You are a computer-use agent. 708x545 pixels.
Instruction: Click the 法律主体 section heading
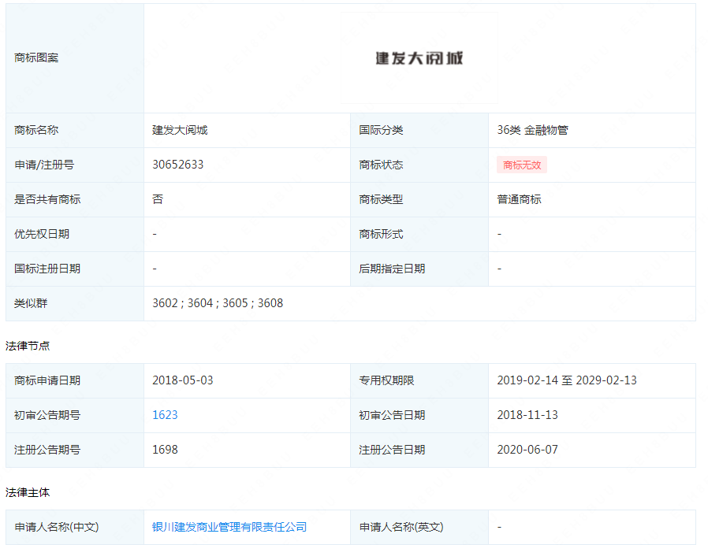(x=28, y=493)
